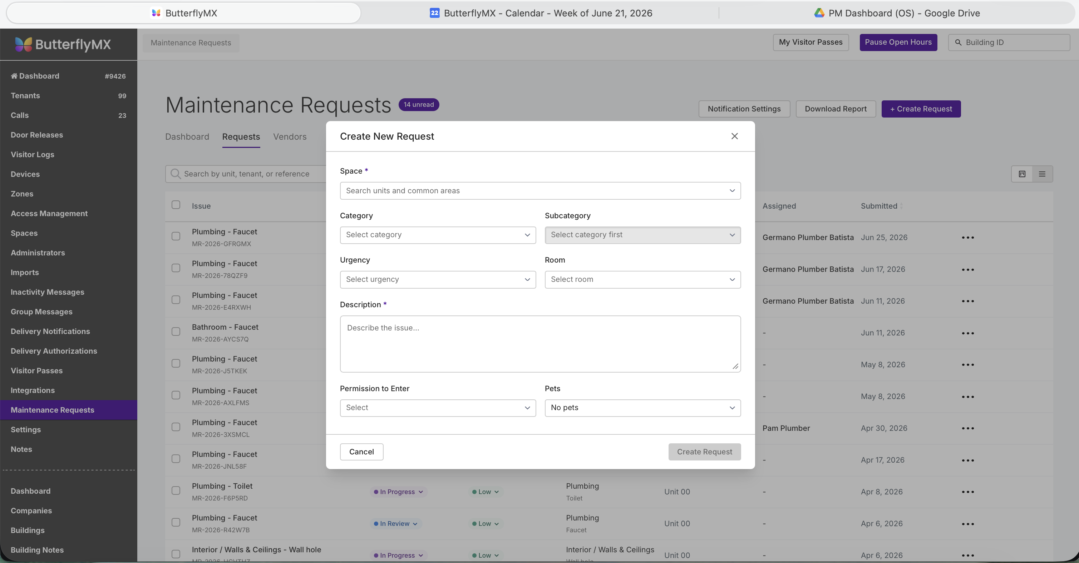Check the MR-2026-GFRGMX request checkbox
This screenshot has width=1079, height=563.
pyautogui.click(x=176, y=236)
